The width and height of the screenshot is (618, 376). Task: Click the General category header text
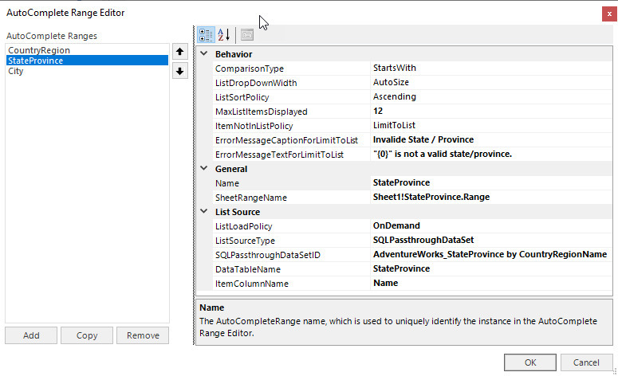coord(231,169)
